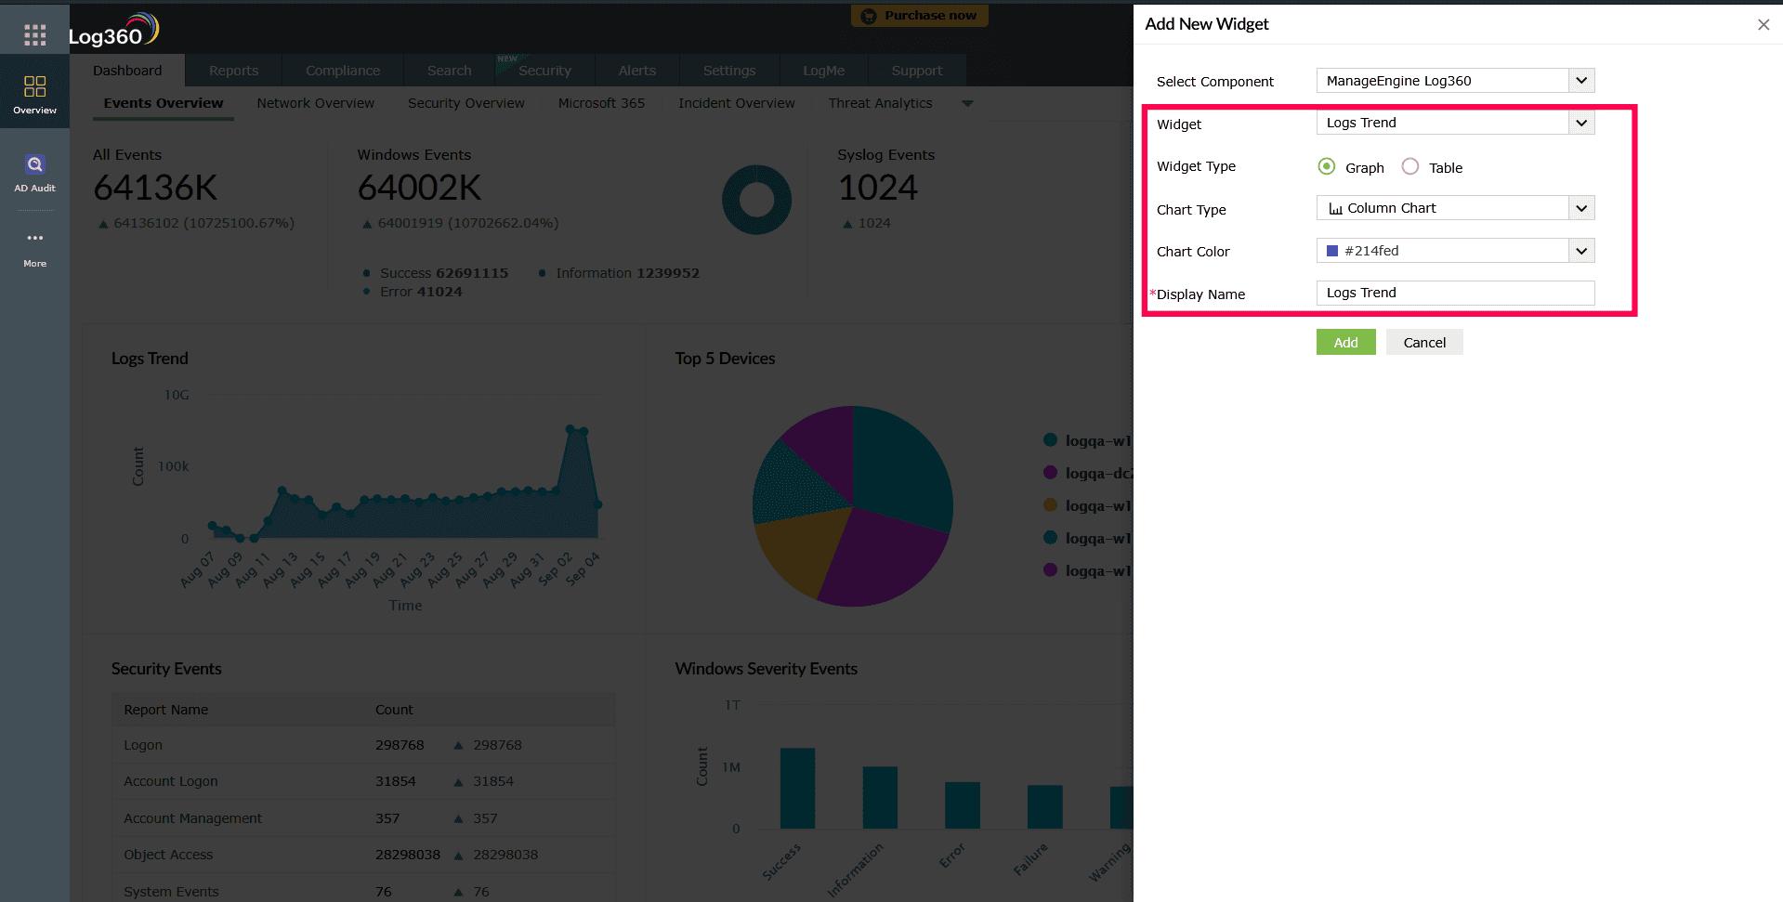Click the Display Name input field
The image size is (1783, 902).
click(x=1454, y=293)
